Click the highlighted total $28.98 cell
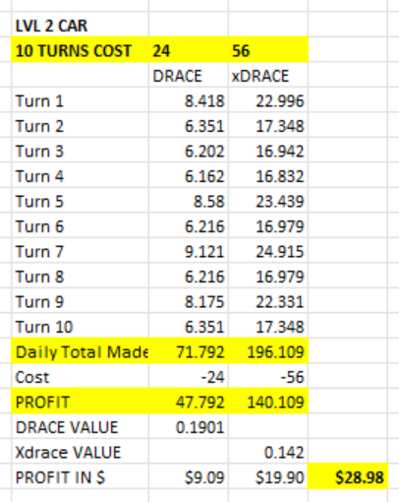Image resolution: width=399 pixels, height=502 pixels. (348, 477)
